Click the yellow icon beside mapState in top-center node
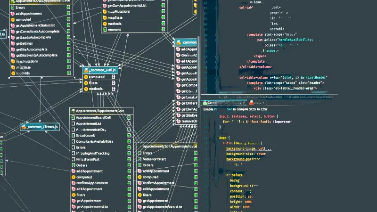The width and height of the screenshot is (377, 212). tap(105, 17)
